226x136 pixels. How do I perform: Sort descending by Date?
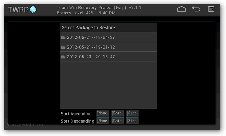118,121
